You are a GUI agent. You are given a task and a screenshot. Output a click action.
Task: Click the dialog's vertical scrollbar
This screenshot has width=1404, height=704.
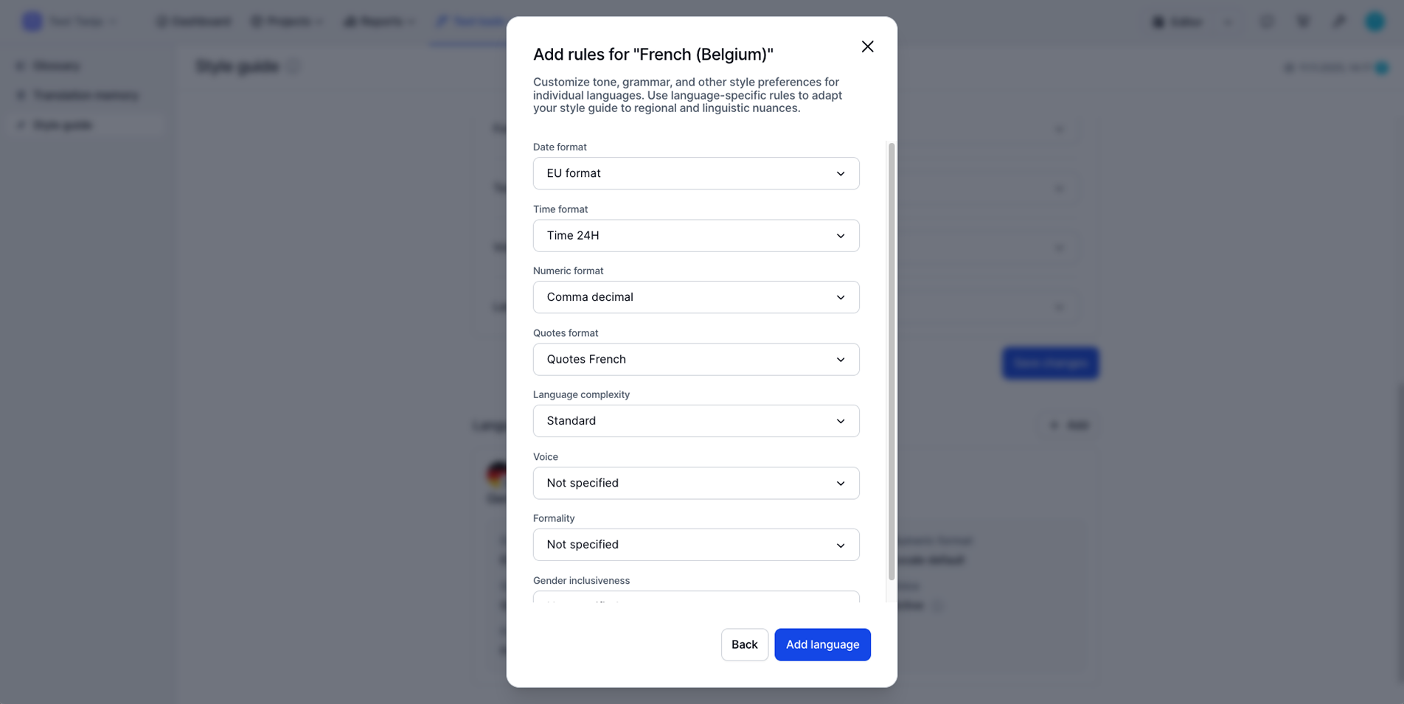[892, 361]
